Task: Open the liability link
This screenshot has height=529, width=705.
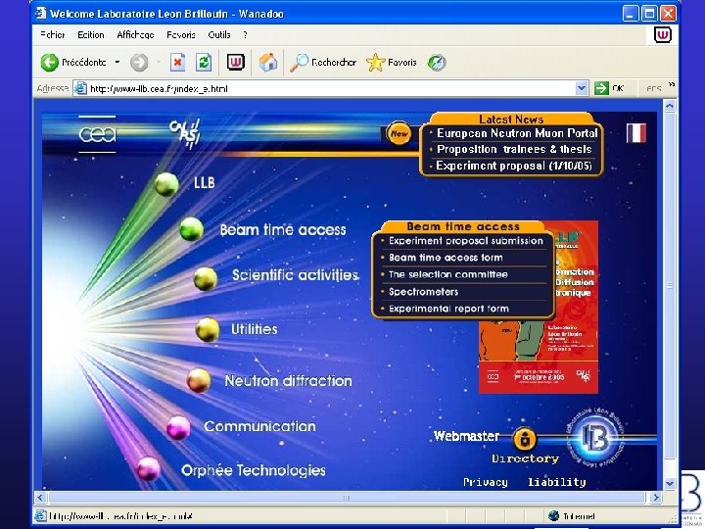Action: coord(556,482)
